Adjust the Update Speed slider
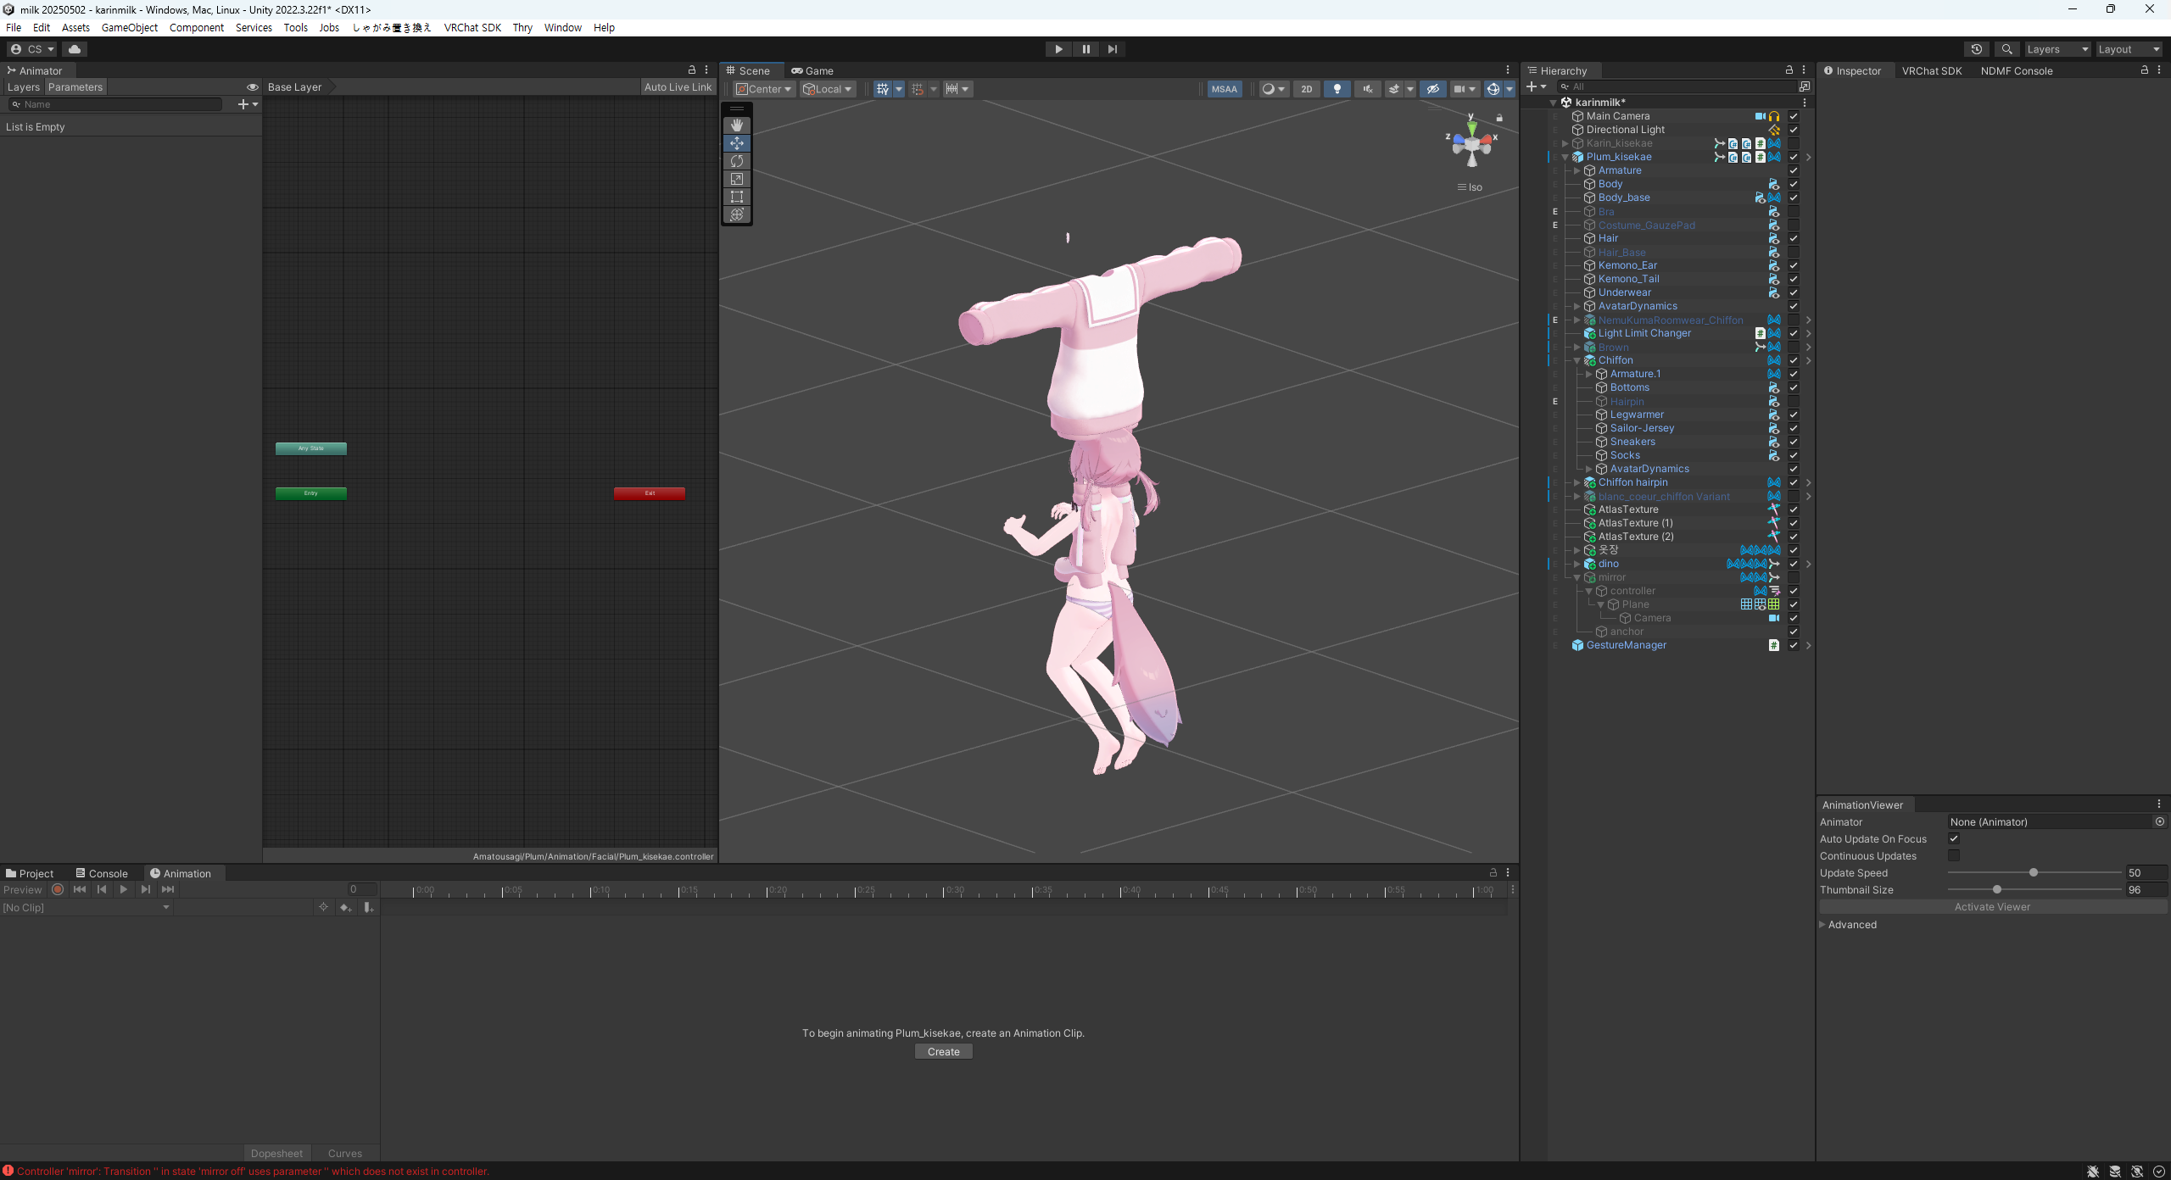 [2033, 872]
